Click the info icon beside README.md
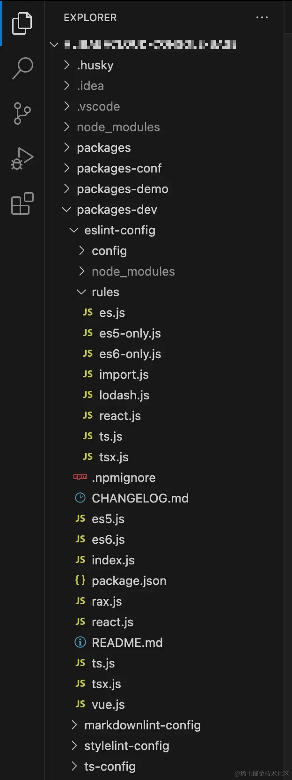The image size is (292, 780). [80, 642]
